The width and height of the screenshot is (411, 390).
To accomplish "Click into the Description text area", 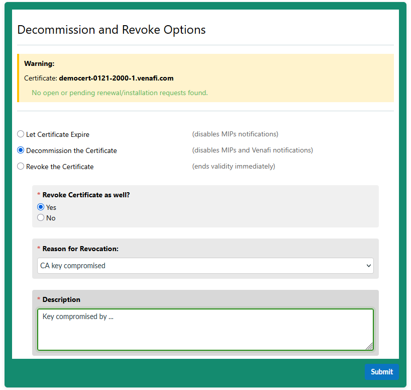I will click(x=205, y=330).
